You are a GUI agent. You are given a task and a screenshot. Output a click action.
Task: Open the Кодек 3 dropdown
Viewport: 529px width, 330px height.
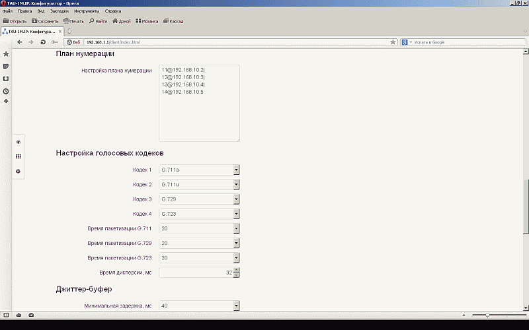(x=199, y=199)
